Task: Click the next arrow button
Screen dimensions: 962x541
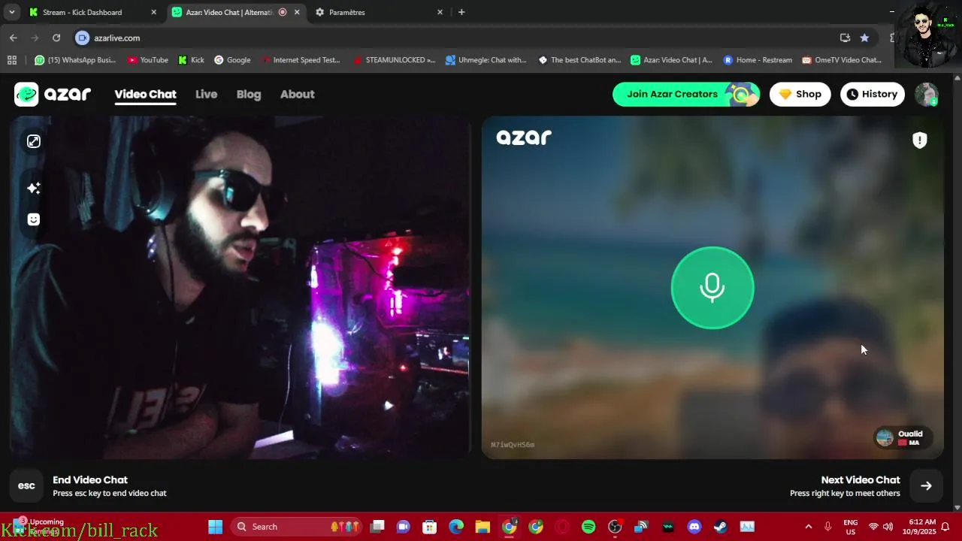Action: [x=926, y=485]
